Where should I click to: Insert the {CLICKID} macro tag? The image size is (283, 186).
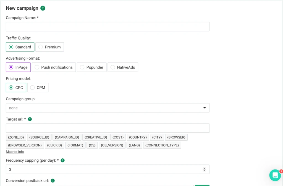pos(54,145)
